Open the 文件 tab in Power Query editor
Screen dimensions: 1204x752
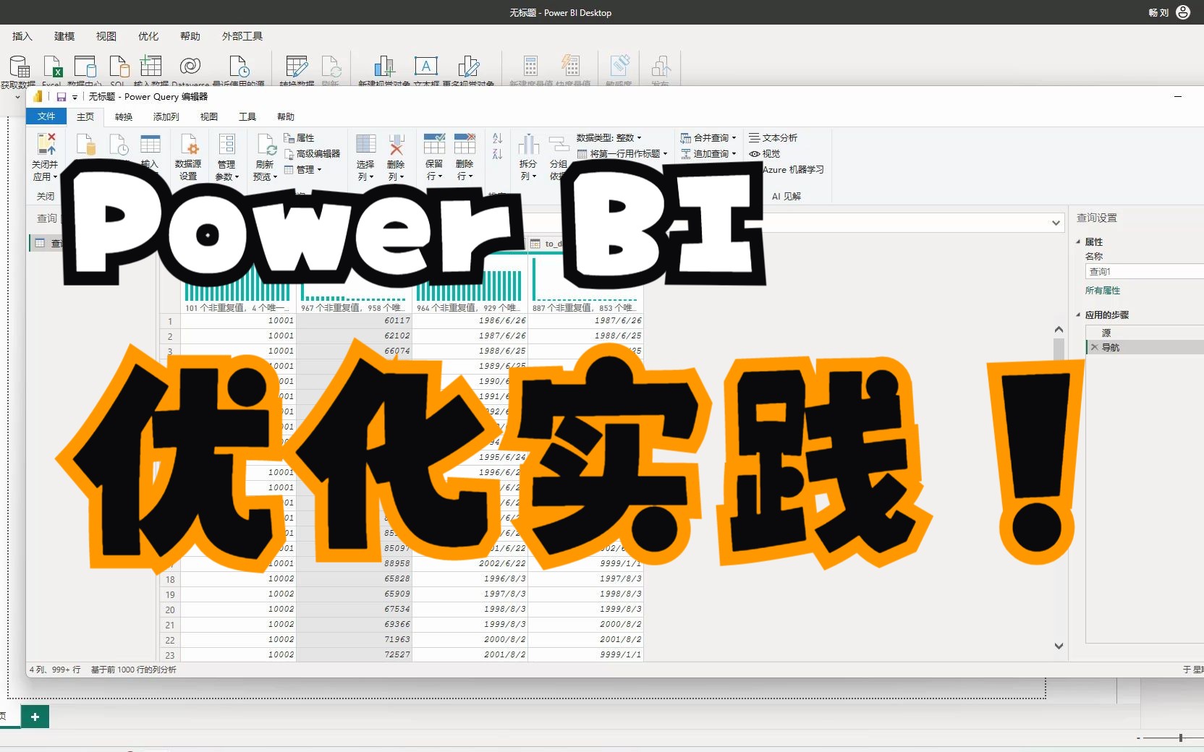(46, 116)
